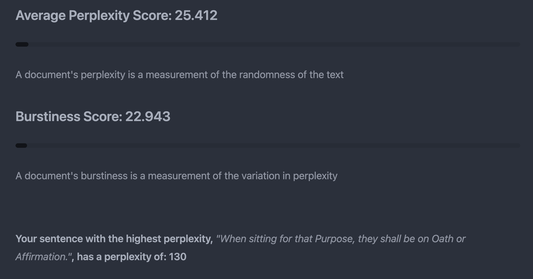Click the filled end of perplexity bar
Screen dimensions: 533x279
click(x=22, y=44)
